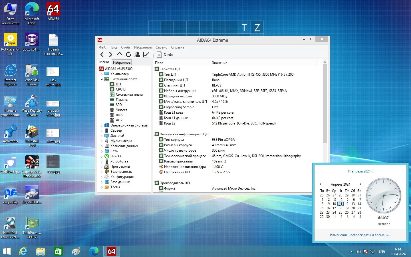Viewport: 411px width, 257px height.
Task: Expand the Компьютер tree node
Action: 102,74
